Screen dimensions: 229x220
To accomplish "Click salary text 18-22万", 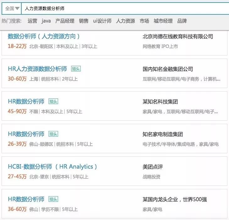I will 17,46.
